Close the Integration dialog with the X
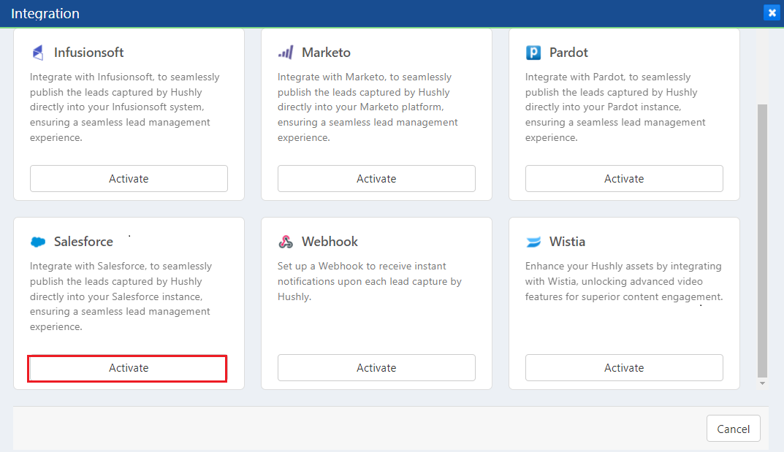This screenshot has width=784, height=452. coord(772,13)
